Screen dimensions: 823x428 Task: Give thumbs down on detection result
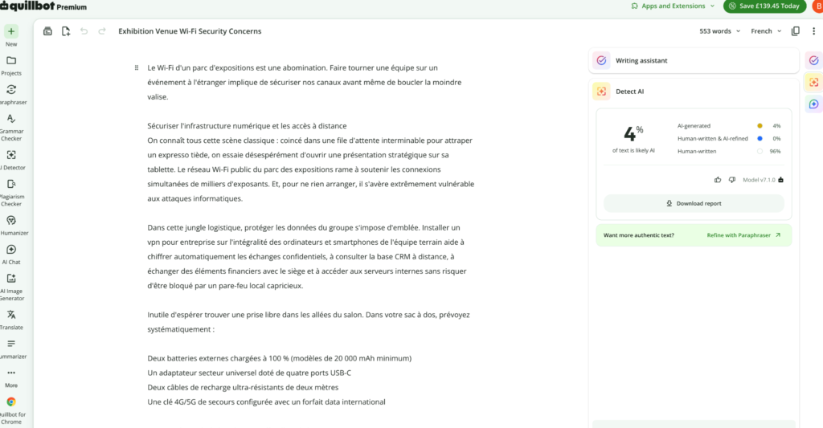pos(731,180)
